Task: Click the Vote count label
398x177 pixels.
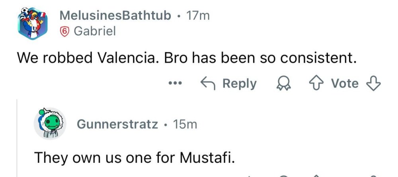Action: point(345,83)
